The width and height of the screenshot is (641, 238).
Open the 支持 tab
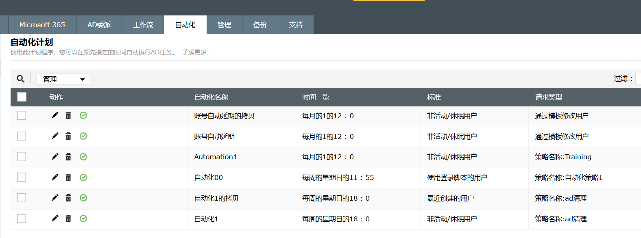click(296, 25)
